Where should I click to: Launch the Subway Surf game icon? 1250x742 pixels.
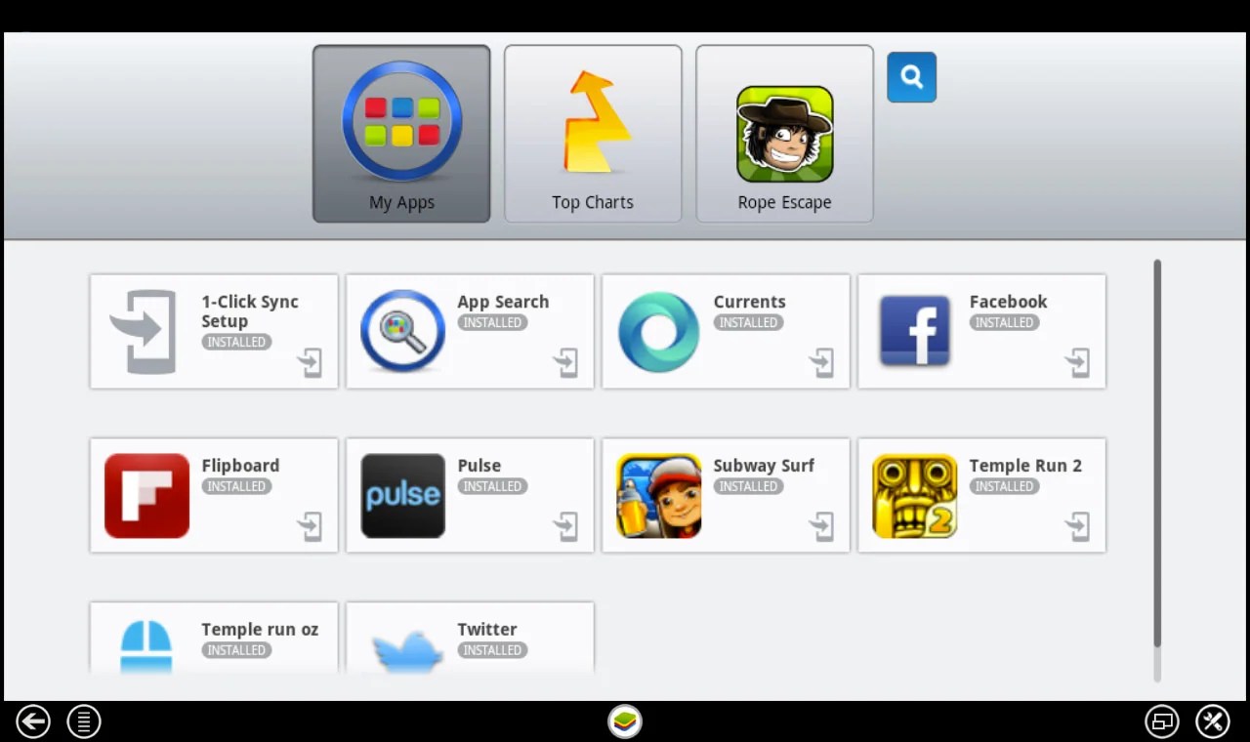point(658,495)
